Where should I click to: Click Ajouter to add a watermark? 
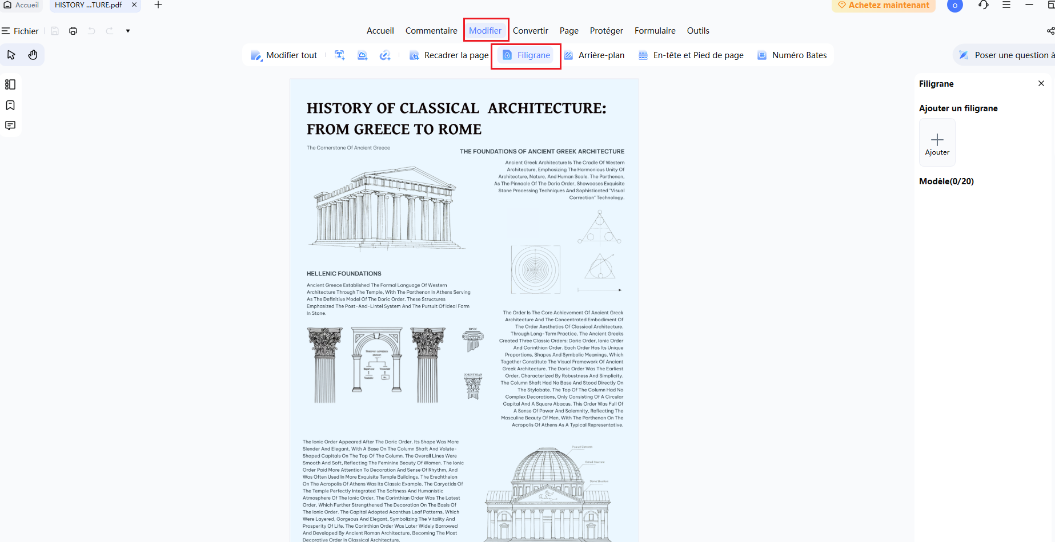click(x=937, y=143)
